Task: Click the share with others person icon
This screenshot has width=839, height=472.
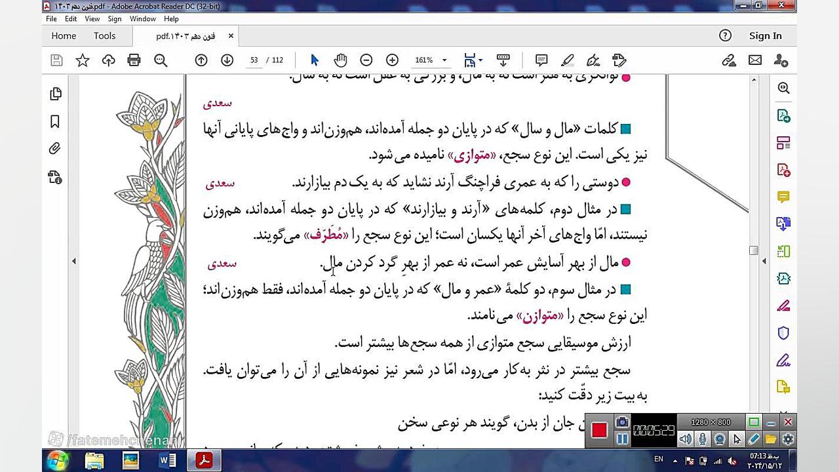Action: 781,60
